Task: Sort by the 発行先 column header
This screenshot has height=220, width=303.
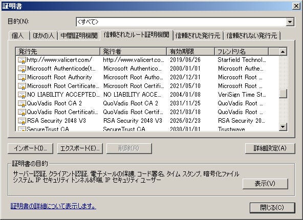Action: [x=58, y=52]
